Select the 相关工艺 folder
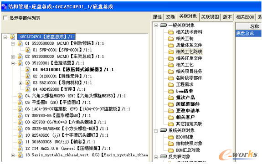Screen dimensions: 262x165 [x=185, y=65]
